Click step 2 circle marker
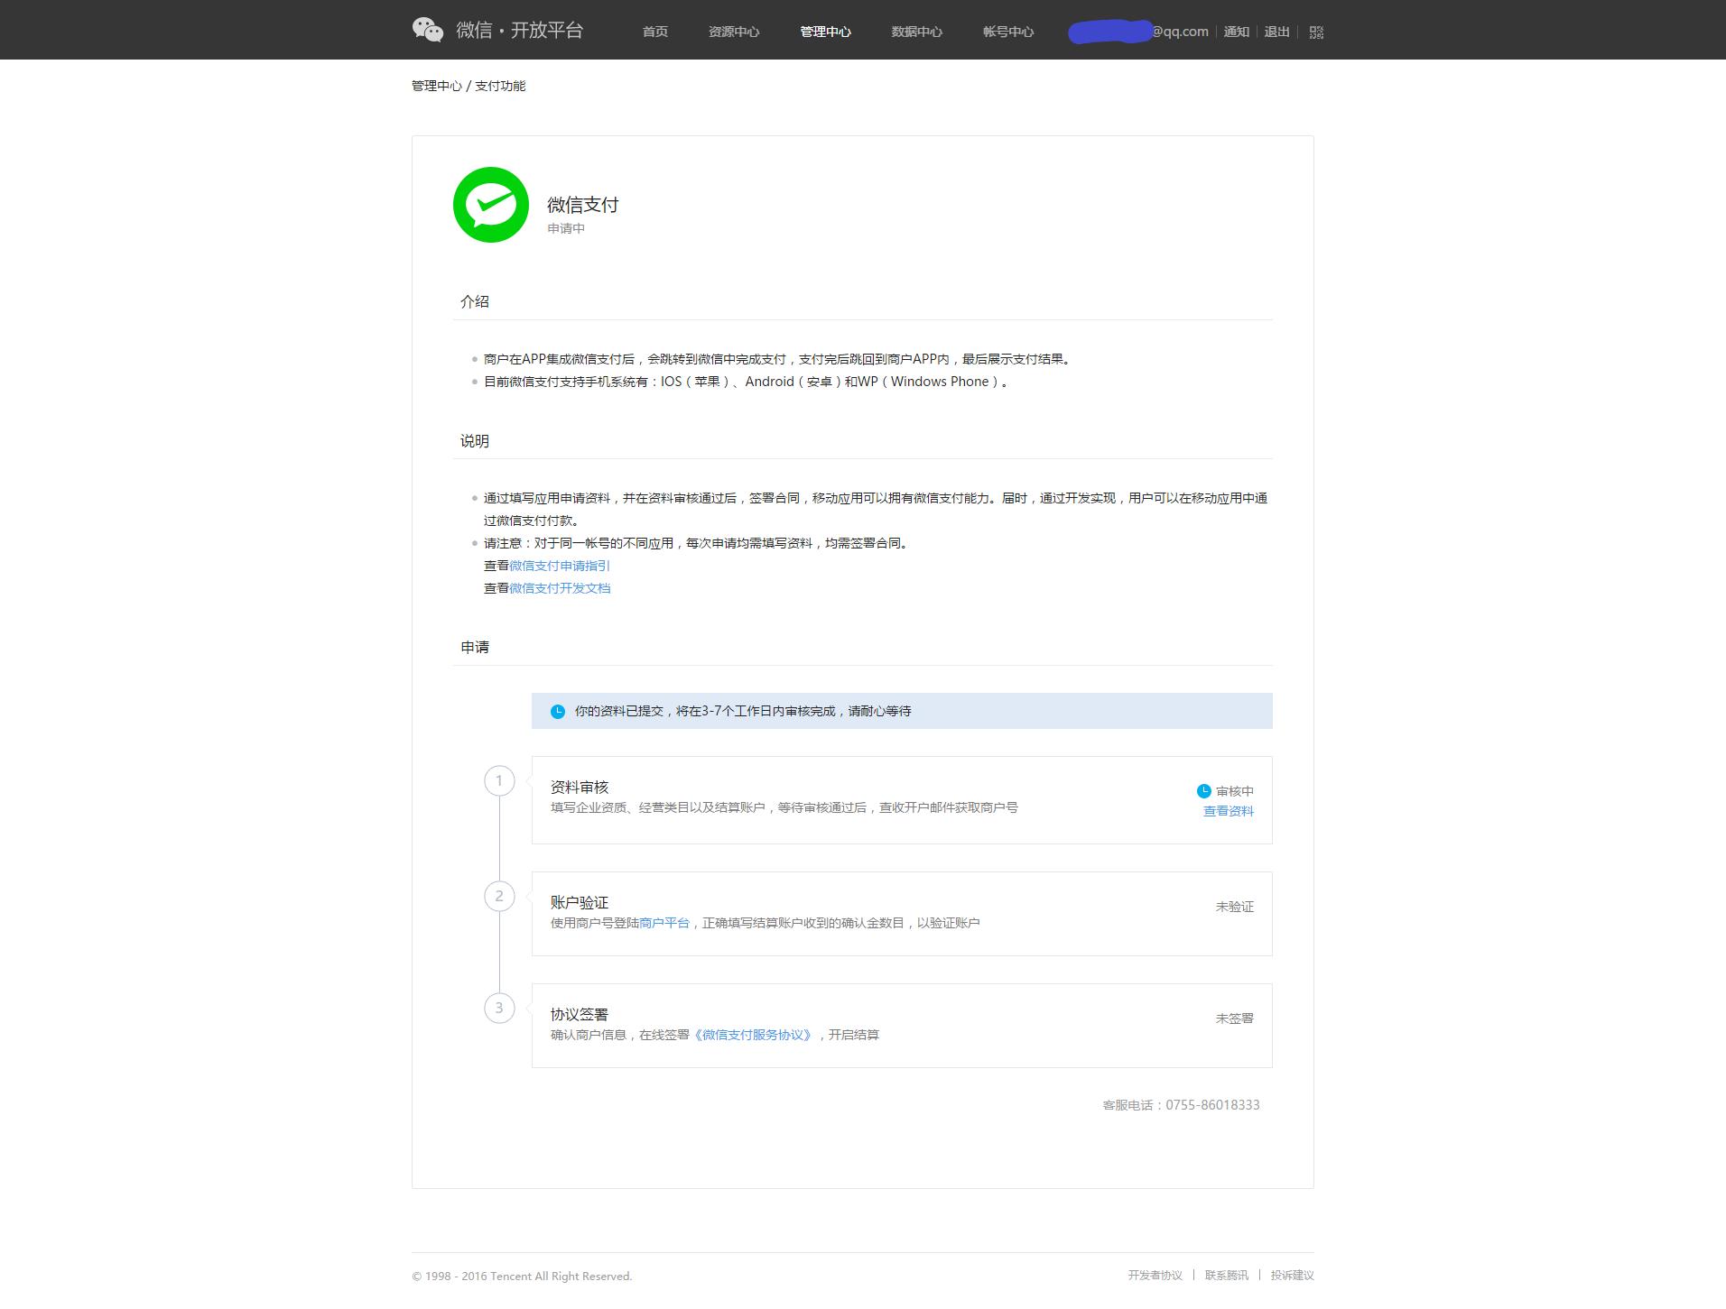Viewport: 1726px width, 1309px height. tap(499, 896)
